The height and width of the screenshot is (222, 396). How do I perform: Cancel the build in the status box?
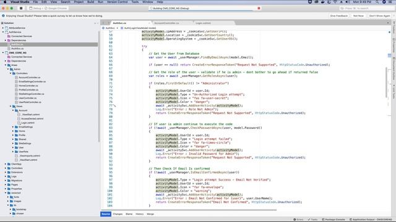pyautogui.click(x=259, y=8)
